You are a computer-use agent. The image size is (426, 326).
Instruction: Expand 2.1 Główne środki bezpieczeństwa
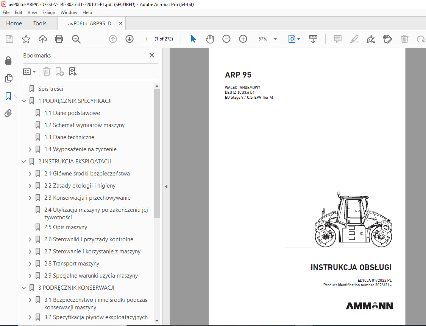[30, 174]
